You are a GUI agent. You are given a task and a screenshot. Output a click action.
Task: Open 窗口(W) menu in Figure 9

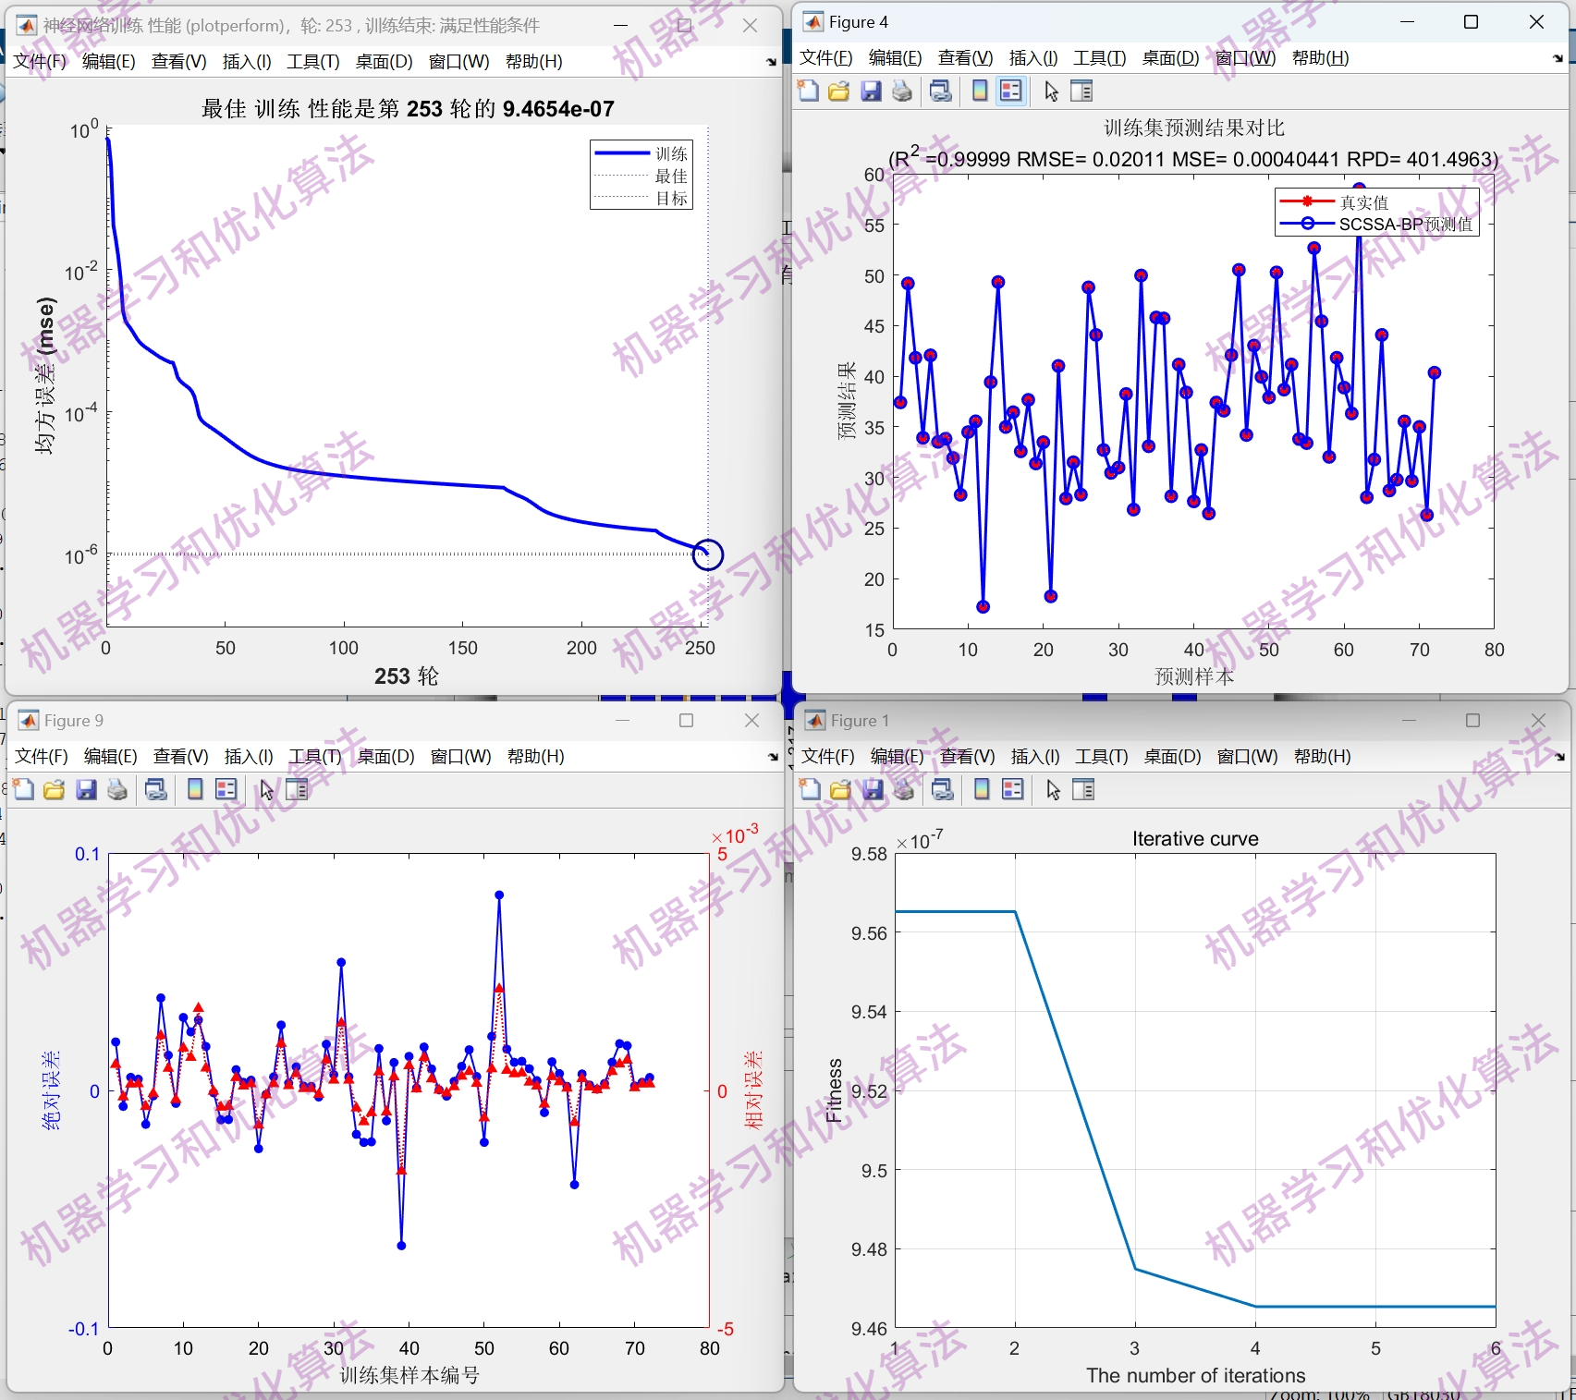pos(460,757)
